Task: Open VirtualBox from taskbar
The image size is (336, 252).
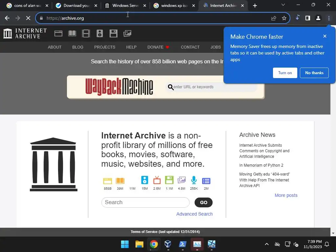Action: pyautogui.click(x=168, y=244)
